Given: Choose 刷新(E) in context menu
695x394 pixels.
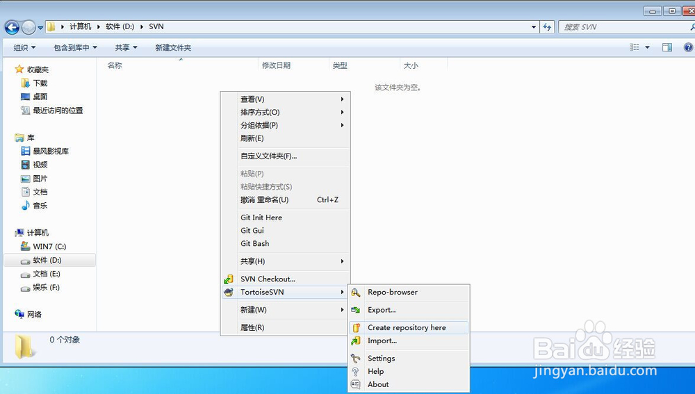Looking at the screenshot, I should 286,138.
